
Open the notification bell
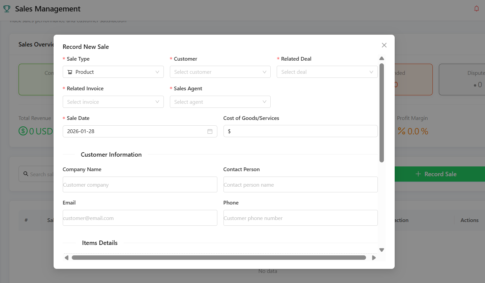(x=476, y=8)
